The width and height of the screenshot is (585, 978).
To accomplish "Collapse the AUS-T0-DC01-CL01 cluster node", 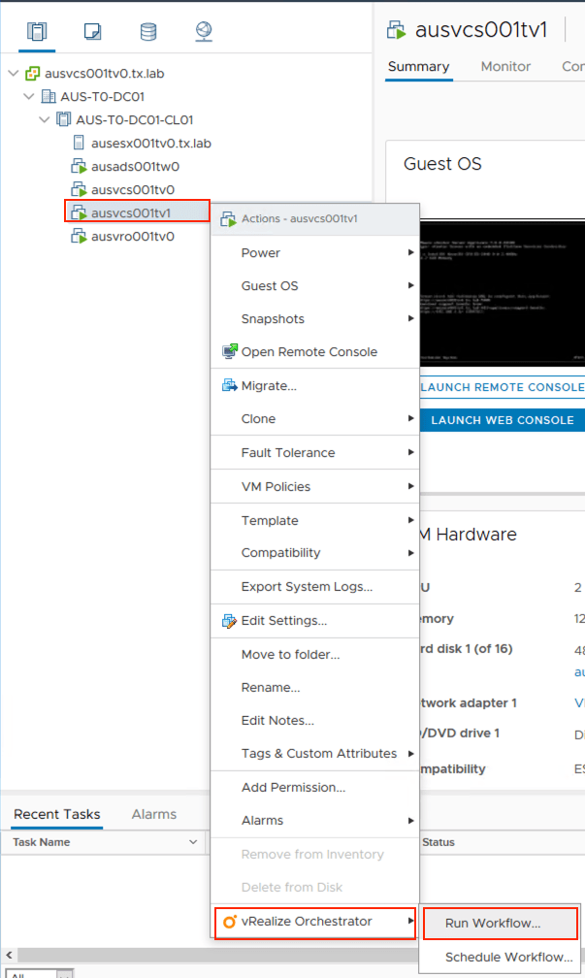I will (45, 120).
